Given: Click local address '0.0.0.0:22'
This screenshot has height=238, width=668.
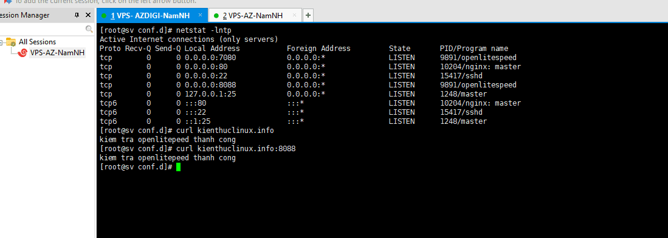Looking at the screenshot, I should (206, 76).
